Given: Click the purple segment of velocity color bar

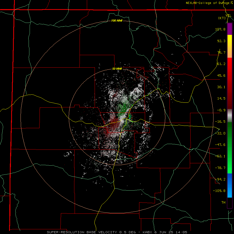Looking at the screenshot, I should click(x=230, y=29).
